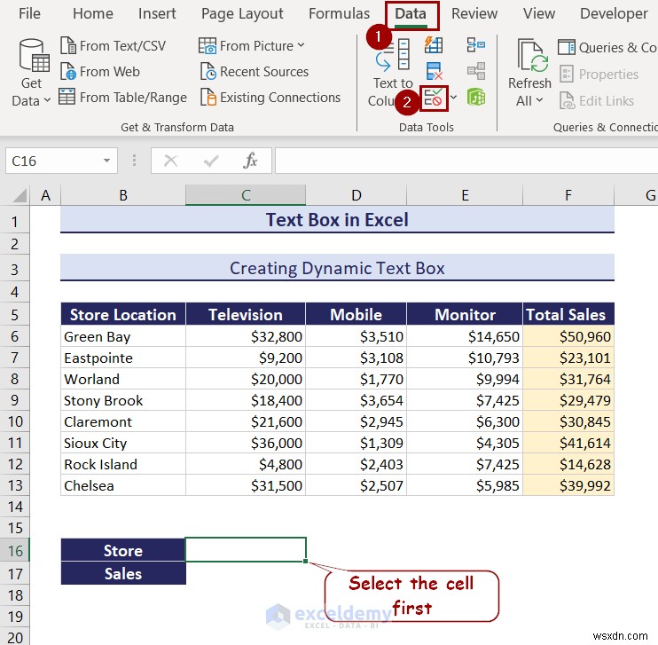Viewport: 658px width, 645px height.
Task: Expand the From Picture dropdown chevron
Action: [301, 44]
